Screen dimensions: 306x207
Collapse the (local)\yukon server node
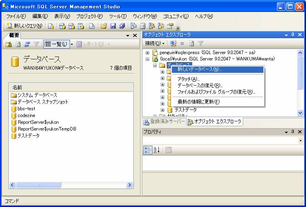coord(148,59)
